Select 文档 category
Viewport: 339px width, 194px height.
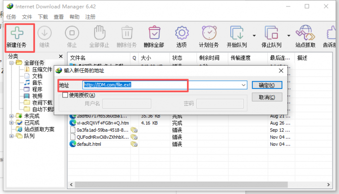[x=37, y=76]
